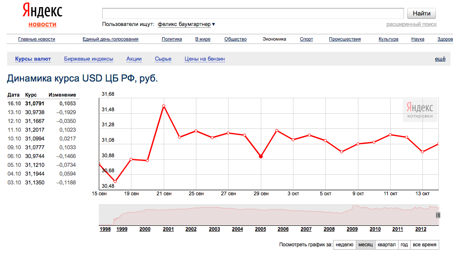
Task: Click the Яндекс logo
Action: 42,11
